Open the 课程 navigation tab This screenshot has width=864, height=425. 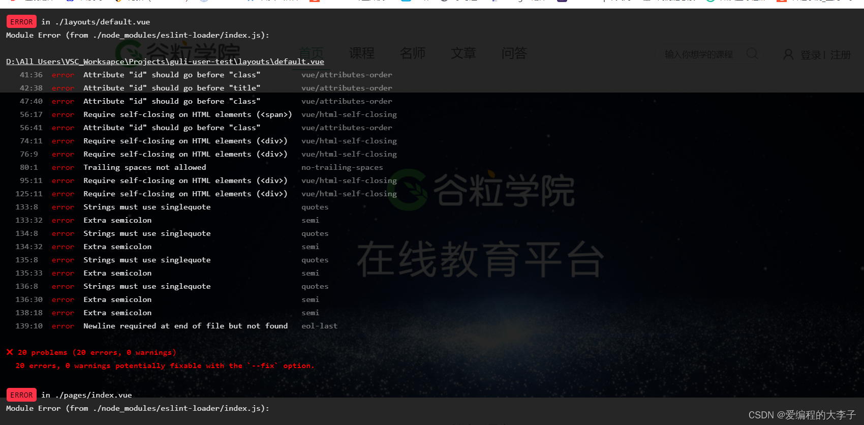click(x=362, y=53)
